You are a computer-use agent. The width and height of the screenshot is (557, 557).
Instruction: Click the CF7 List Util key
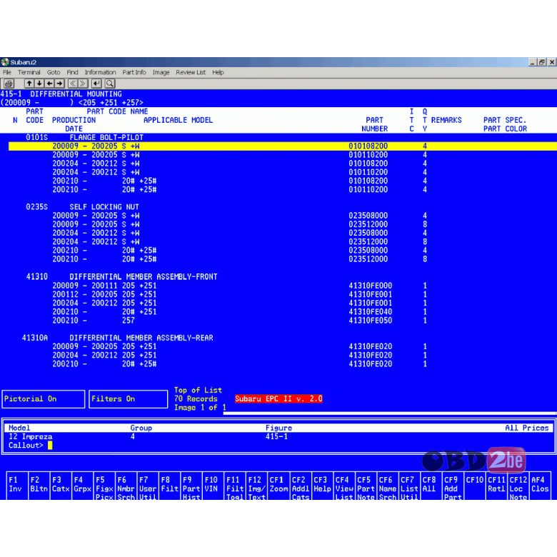coord(409,486)
